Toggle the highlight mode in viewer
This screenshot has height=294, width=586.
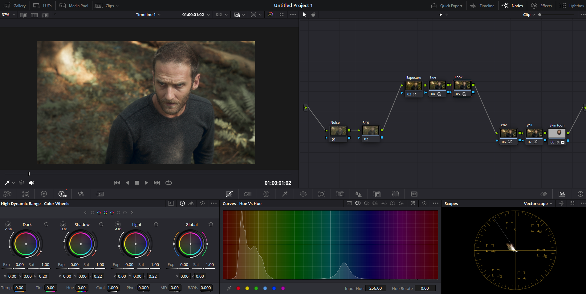[x=45, y=15]
